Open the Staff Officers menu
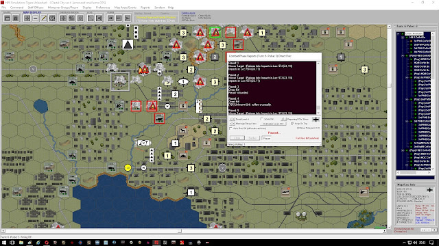Image resolution: width=439 pixels, height=246 pixels. tap(35, 8)
